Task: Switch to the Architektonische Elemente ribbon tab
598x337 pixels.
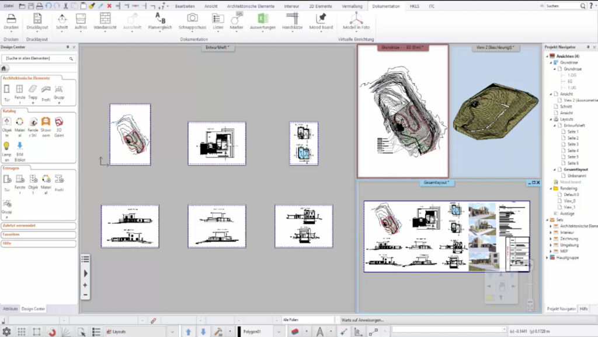Action: click(x=251, y=6)
